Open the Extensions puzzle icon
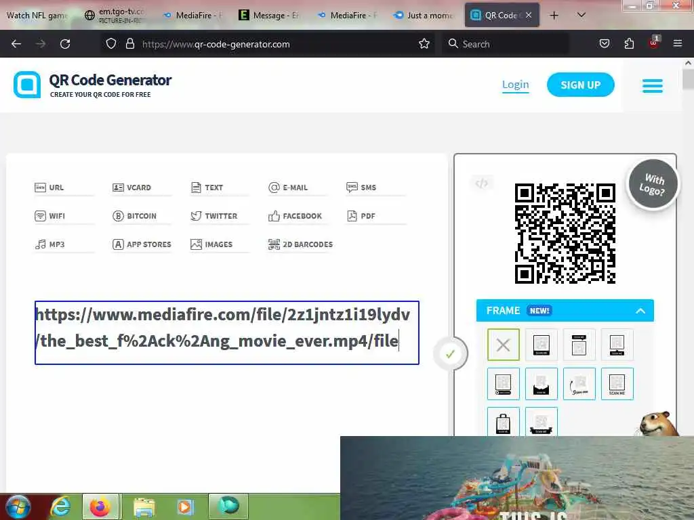The width and height of the screenshot is (694, 520). click(629, 44)
